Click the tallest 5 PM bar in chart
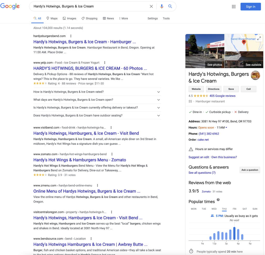The width and height of the screenshot is (265, 255). 234,233
